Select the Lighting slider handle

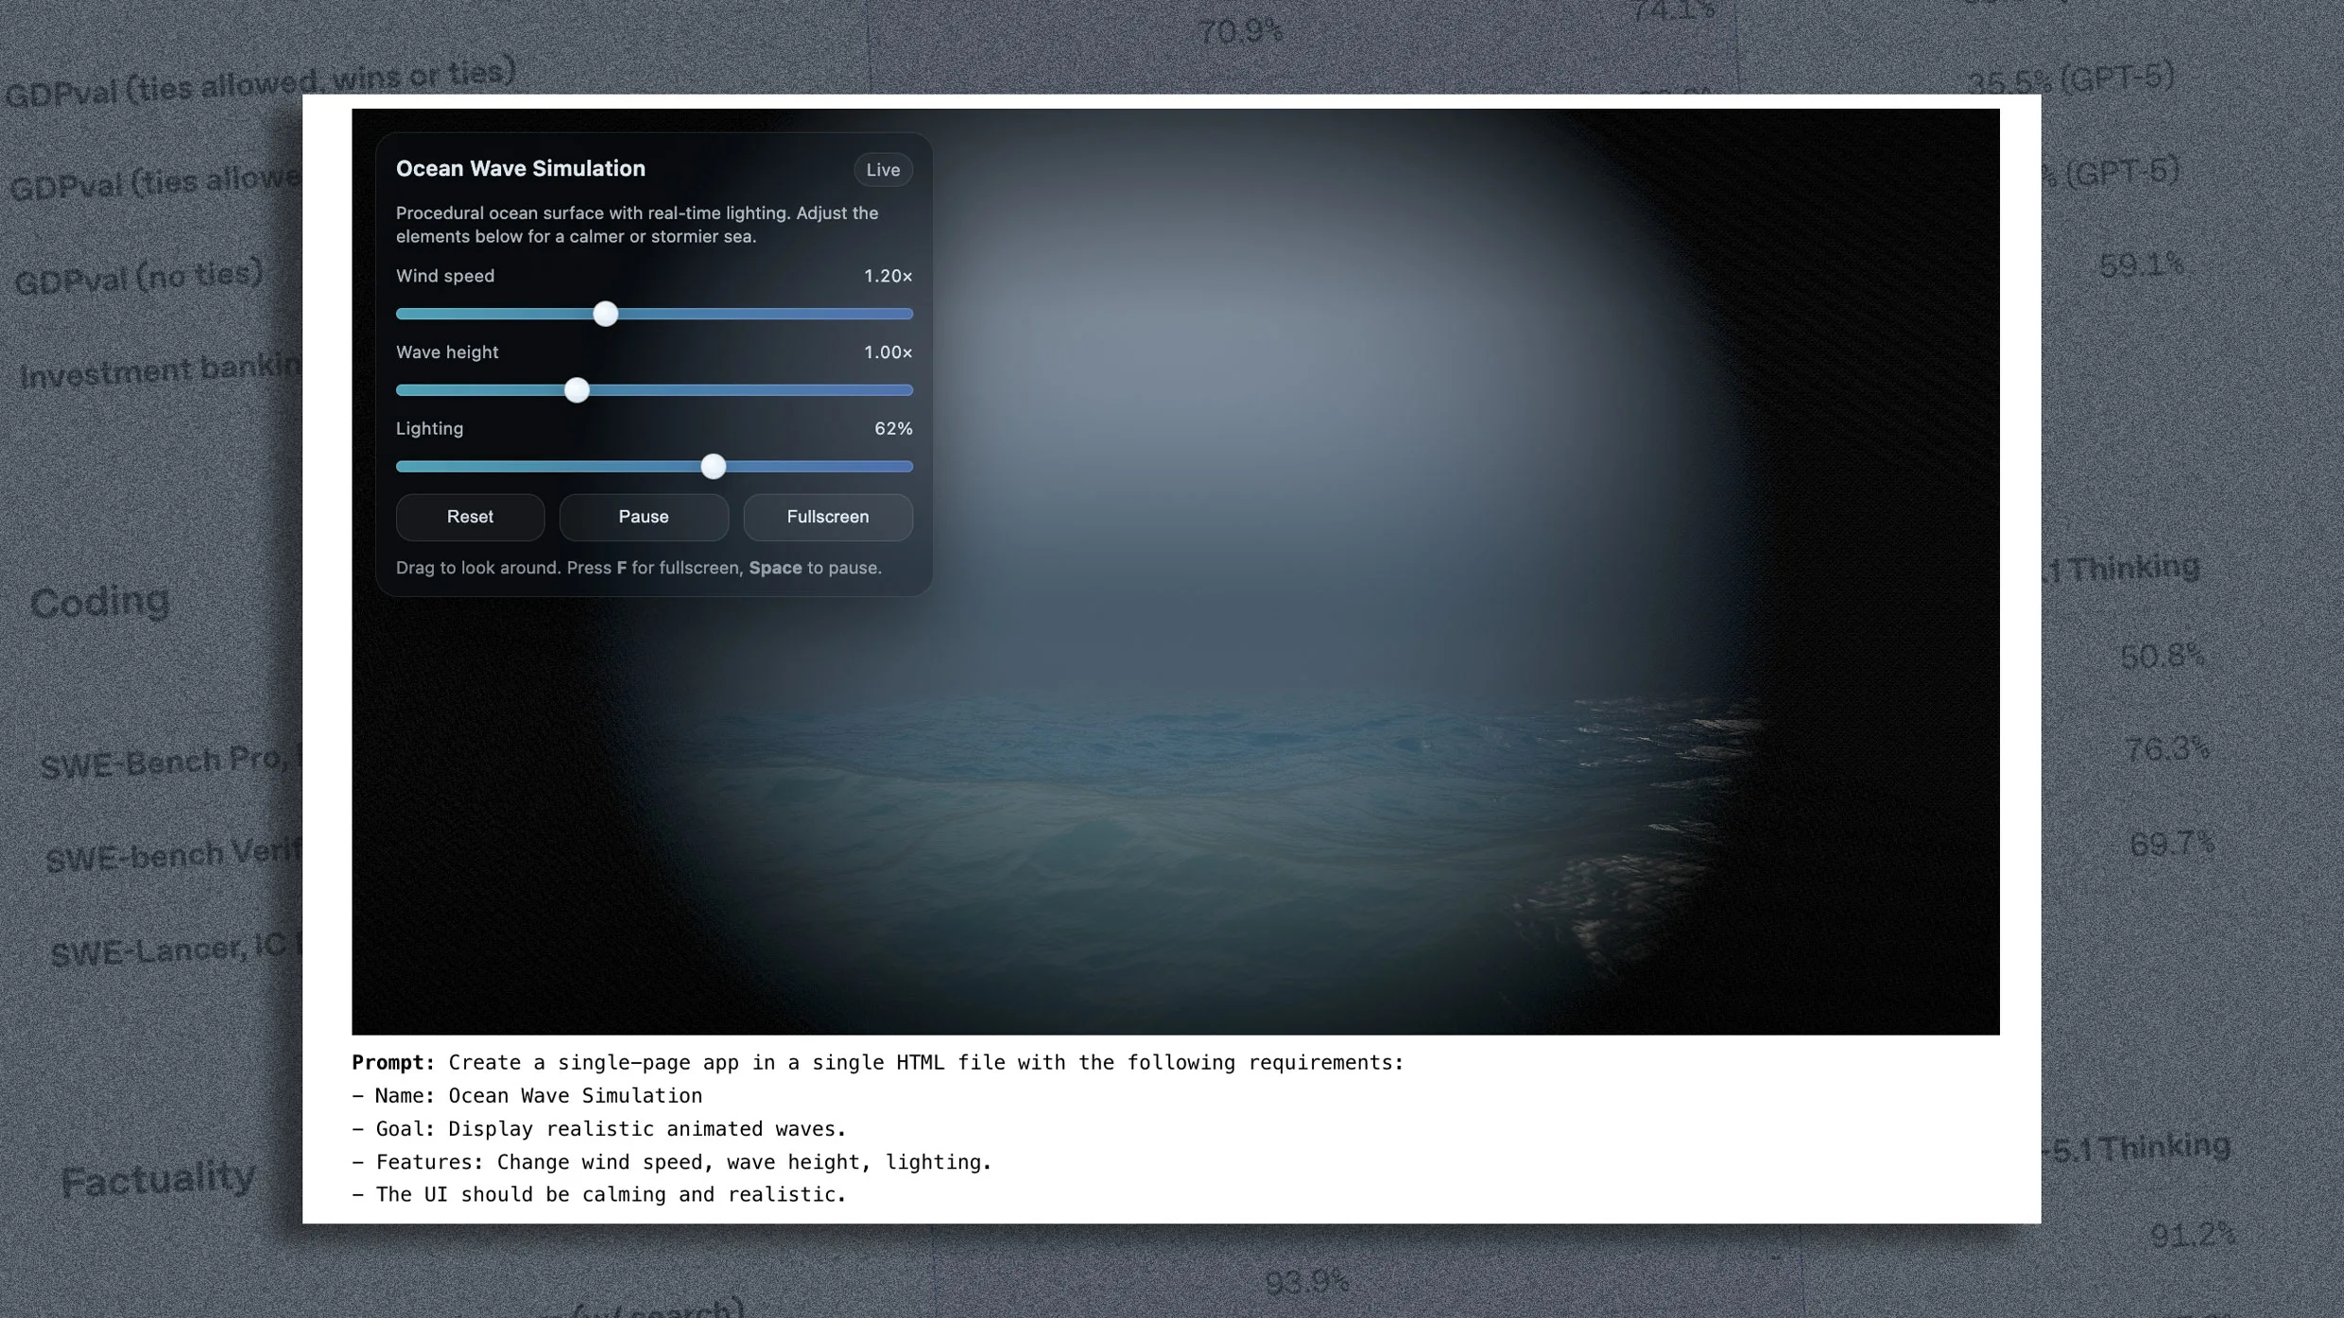714,466
